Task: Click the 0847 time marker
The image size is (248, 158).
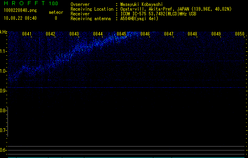Action: pyautogui.click(x=169, y=34)
